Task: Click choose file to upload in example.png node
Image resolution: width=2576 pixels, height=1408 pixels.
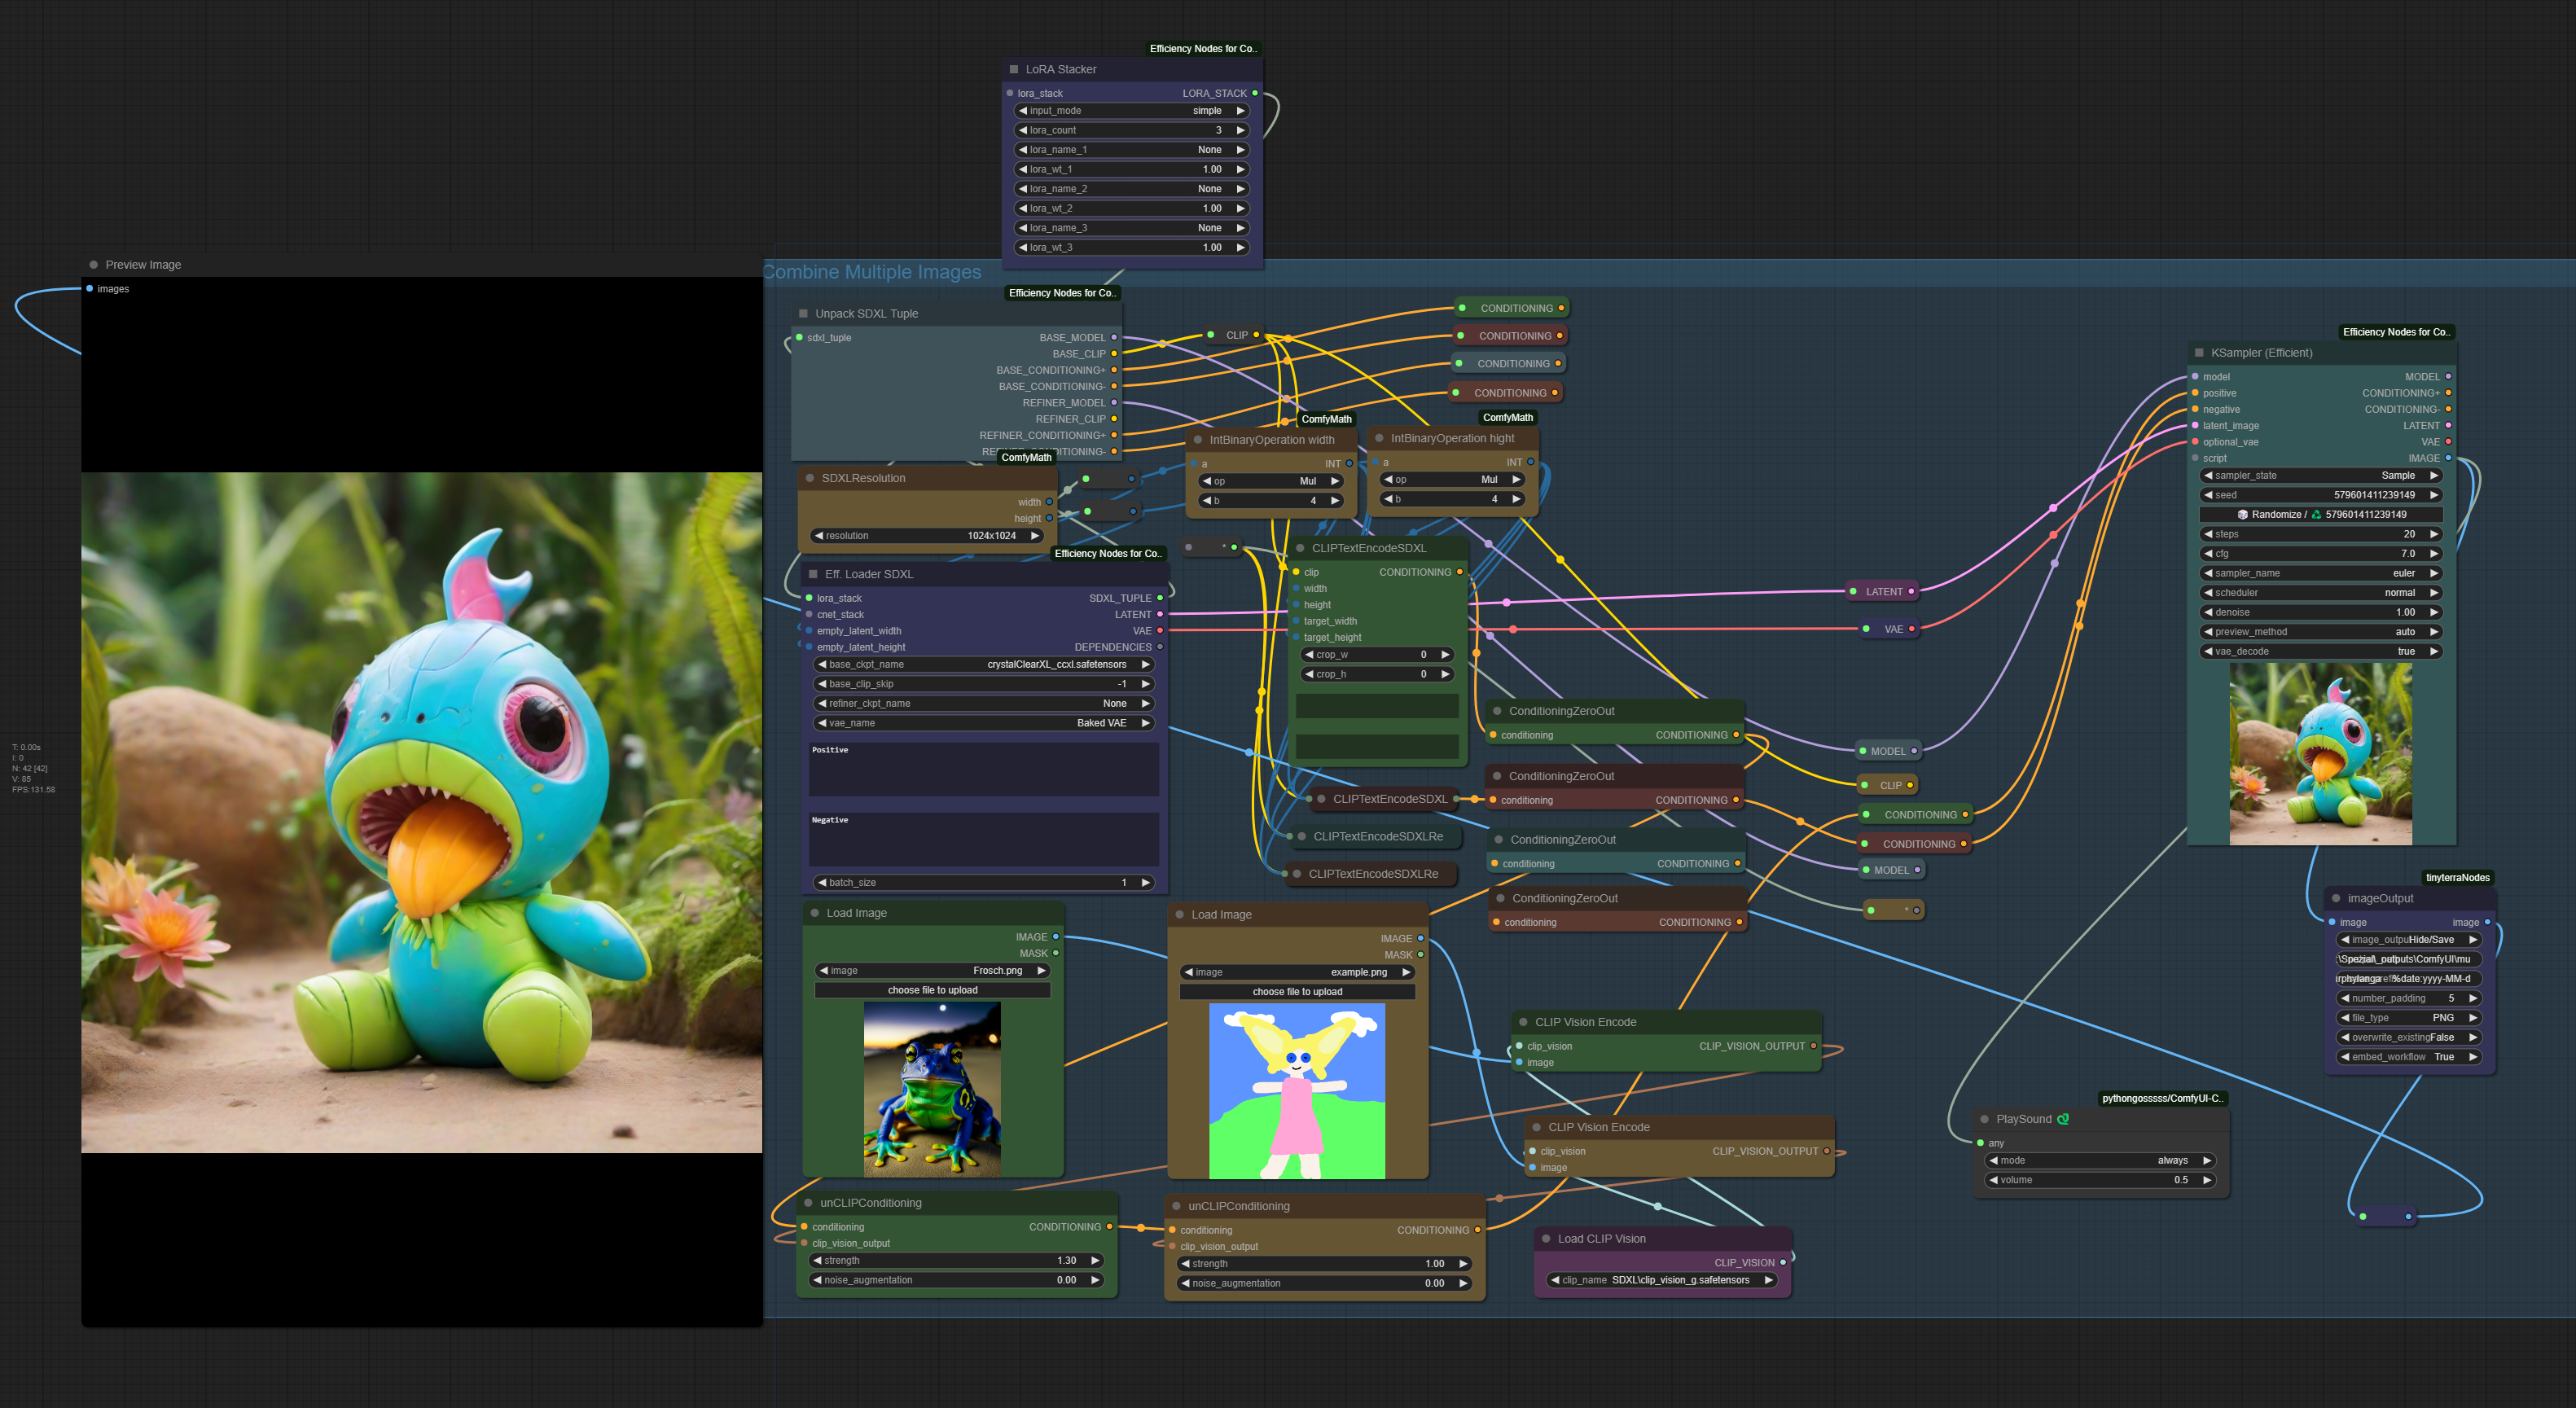Action: pos(1297,992)
